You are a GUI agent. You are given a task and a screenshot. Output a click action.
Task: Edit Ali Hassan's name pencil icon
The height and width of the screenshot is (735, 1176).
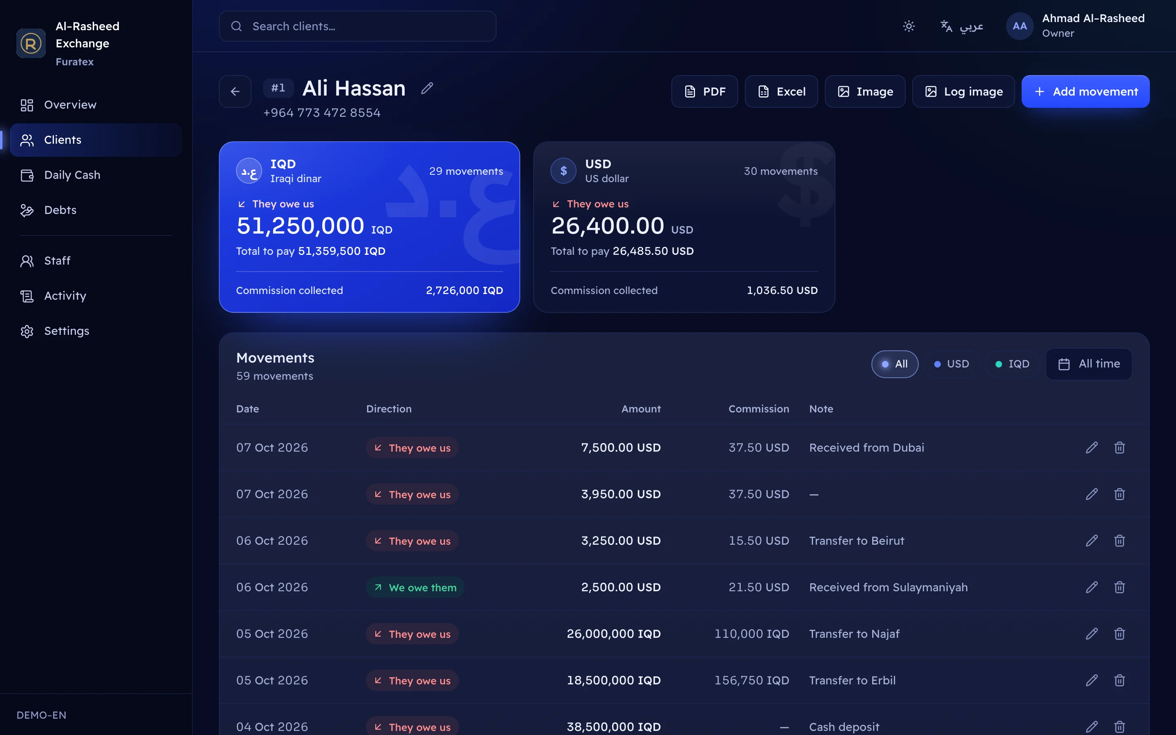pyautogui.click(x=427, y=88)
